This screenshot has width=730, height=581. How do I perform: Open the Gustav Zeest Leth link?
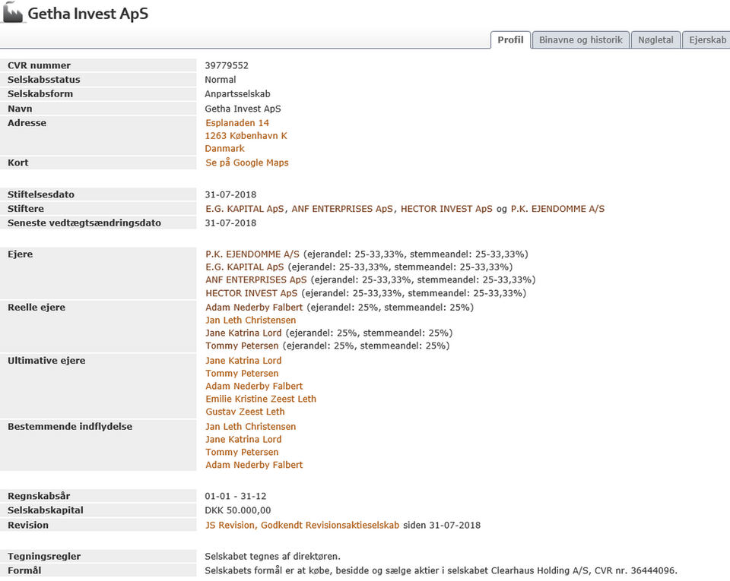[245, 412]
